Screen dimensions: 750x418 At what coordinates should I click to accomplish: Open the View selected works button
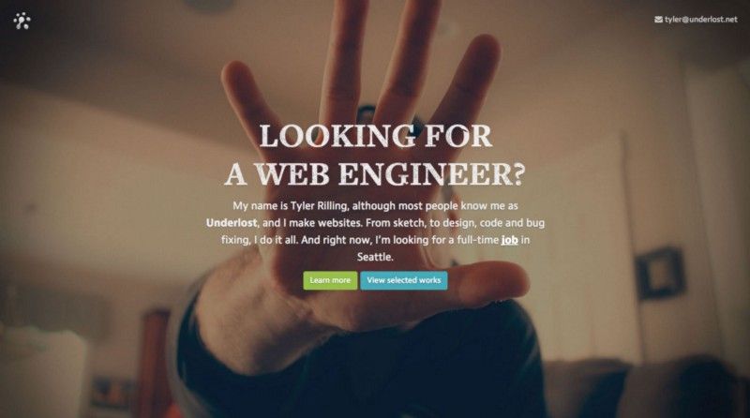[404, 280]
